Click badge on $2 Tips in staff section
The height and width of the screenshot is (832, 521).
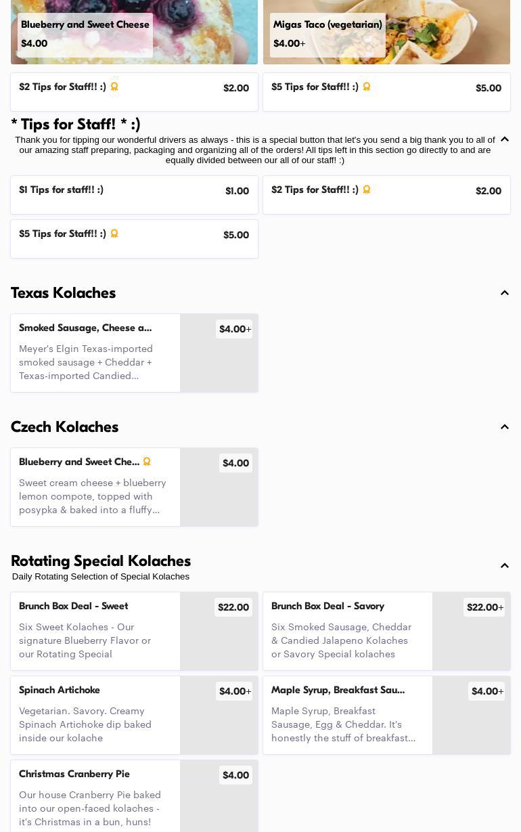(x=367, y=190)
